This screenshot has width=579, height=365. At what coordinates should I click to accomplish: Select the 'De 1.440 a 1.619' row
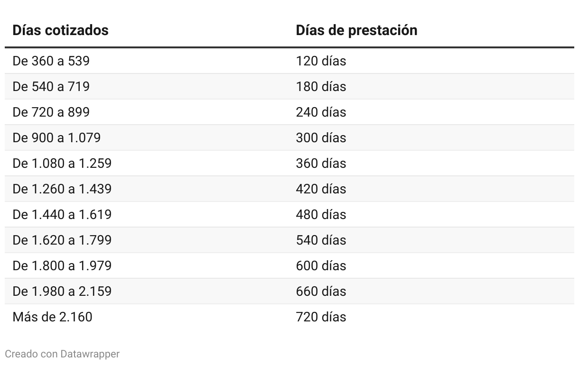pyautogui.click(x=289, y=215)
